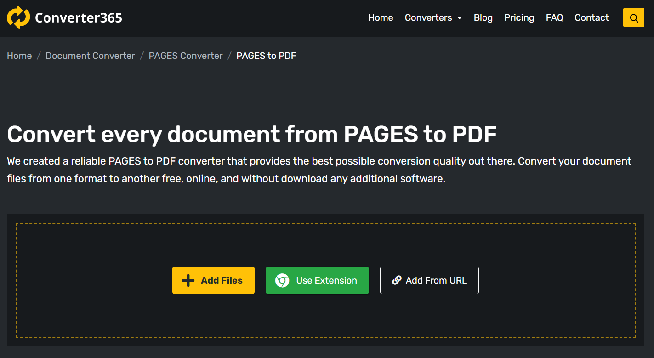Screen dimensions: 654x358
Task: Open the PAGES Converter breadcrumb
Action: click(x=185, y=55)
